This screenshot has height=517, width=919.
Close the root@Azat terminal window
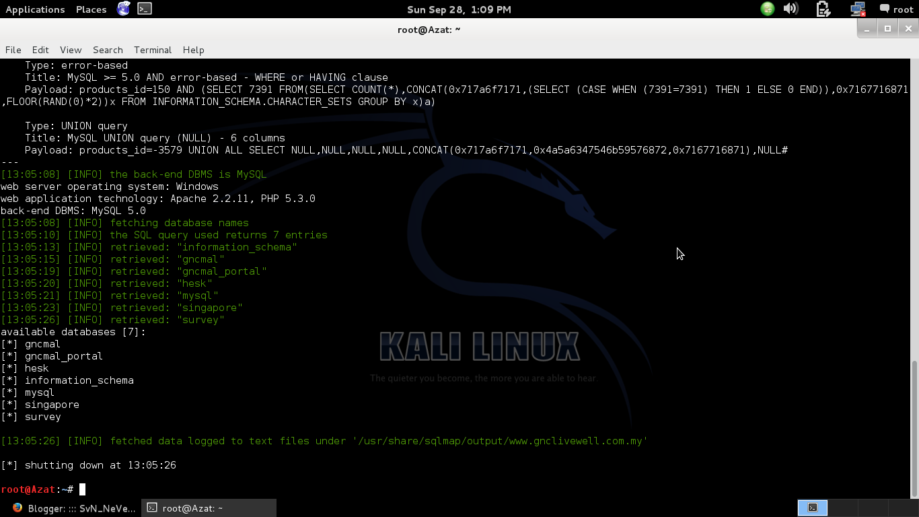[x=908, y=29]
